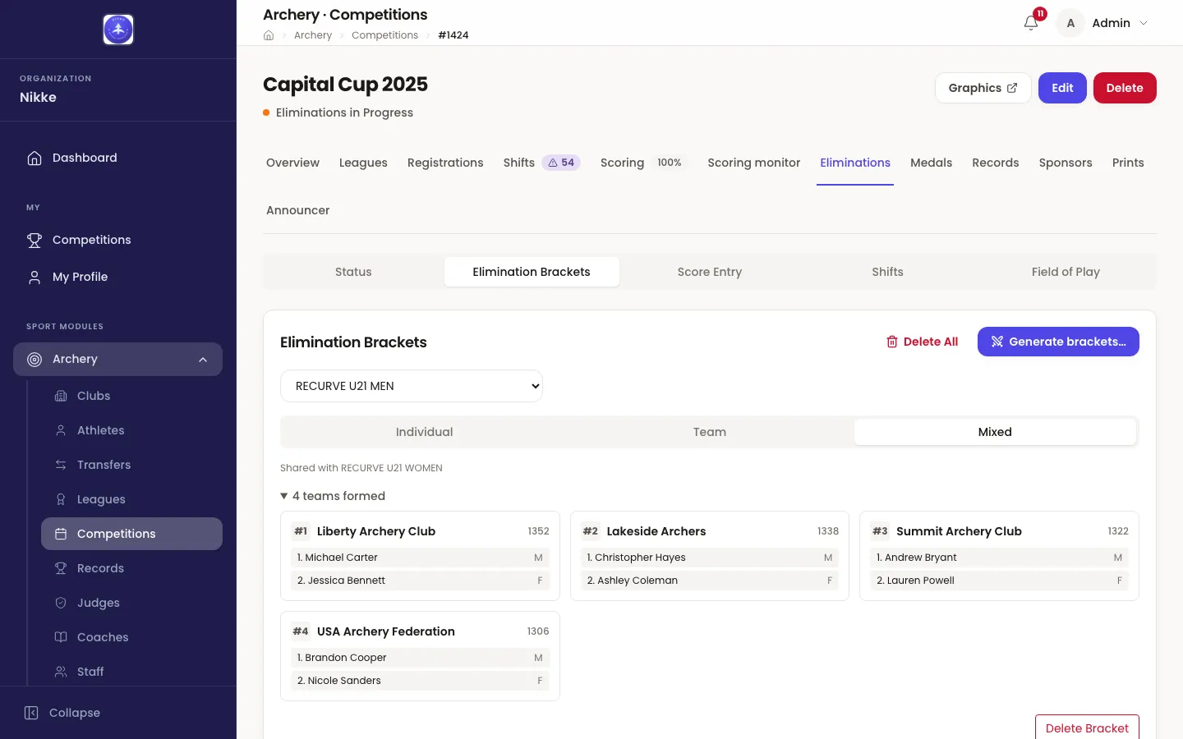Switch to the Team bracket type
The width and height of the screenshot is (1183, 739).
[710, 432]
